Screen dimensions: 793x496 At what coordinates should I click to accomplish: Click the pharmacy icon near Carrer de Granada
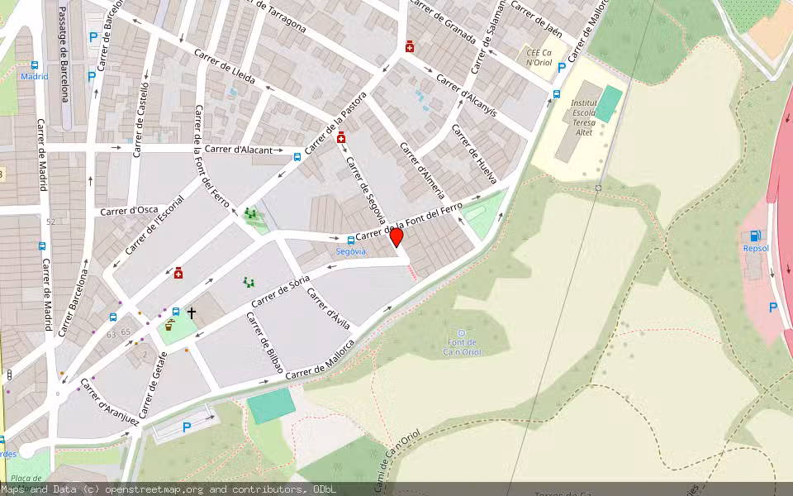pos(410,47)
